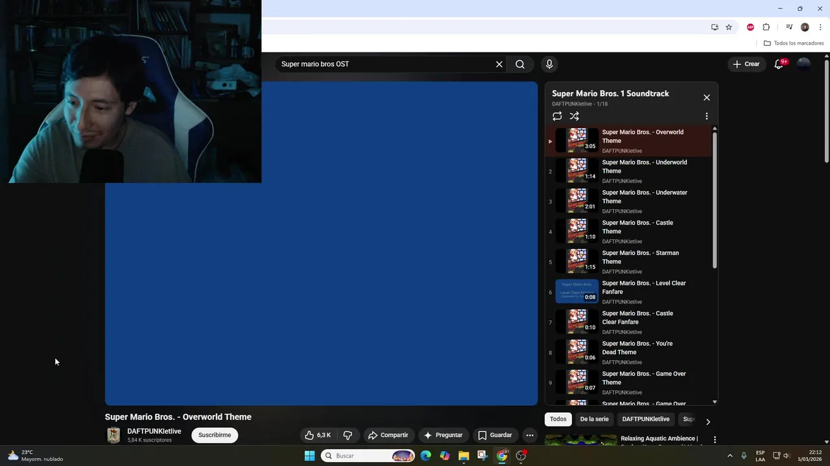Toggle playlist loop

tap(557, 116)
